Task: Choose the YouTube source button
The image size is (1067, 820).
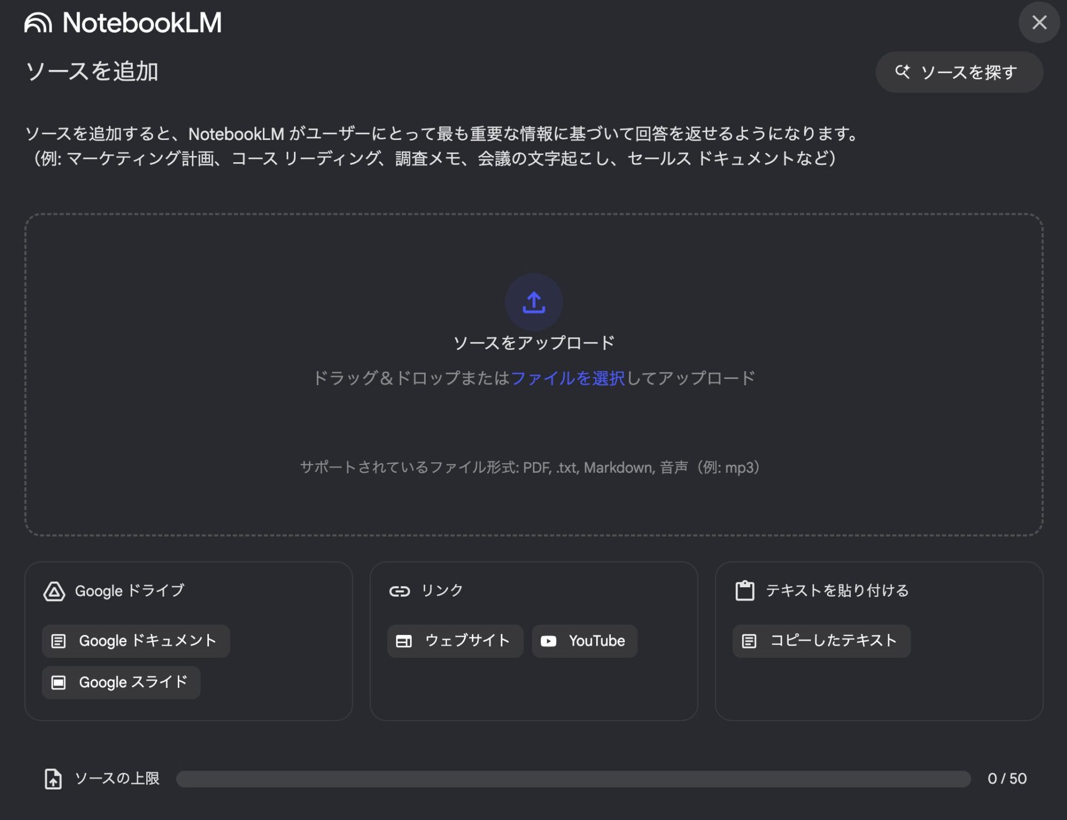Action: tap(585, 641)
